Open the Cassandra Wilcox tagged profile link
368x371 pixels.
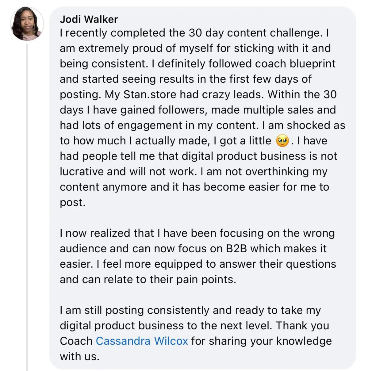click(142, 341)
